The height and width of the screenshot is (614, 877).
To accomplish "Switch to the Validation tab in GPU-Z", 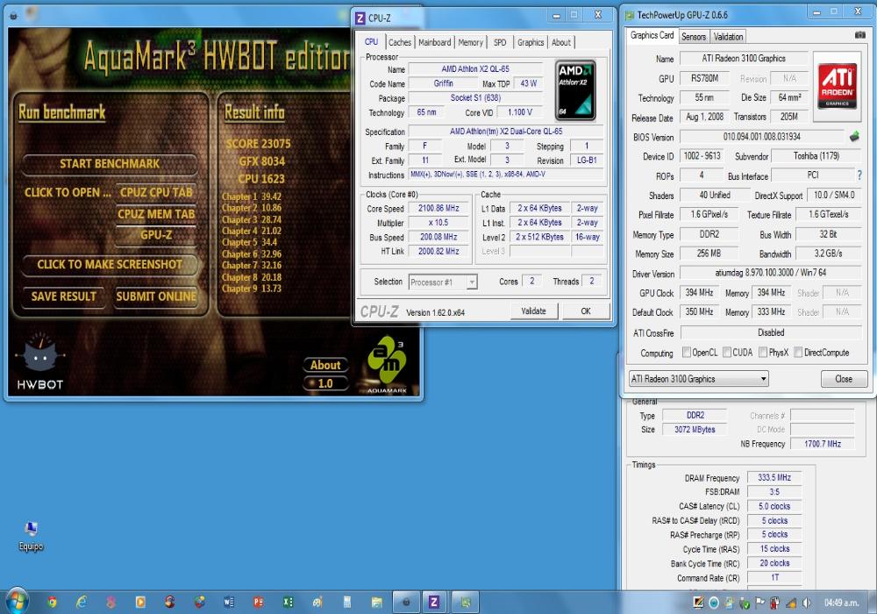I will 728,37.
